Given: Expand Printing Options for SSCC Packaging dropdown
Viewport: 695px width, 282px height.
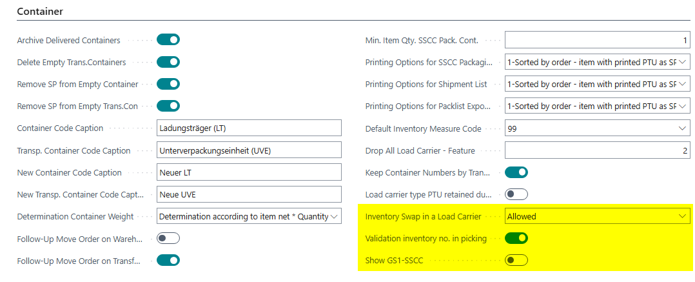Looking at the screenshot, I should click(x=683, y=62).
